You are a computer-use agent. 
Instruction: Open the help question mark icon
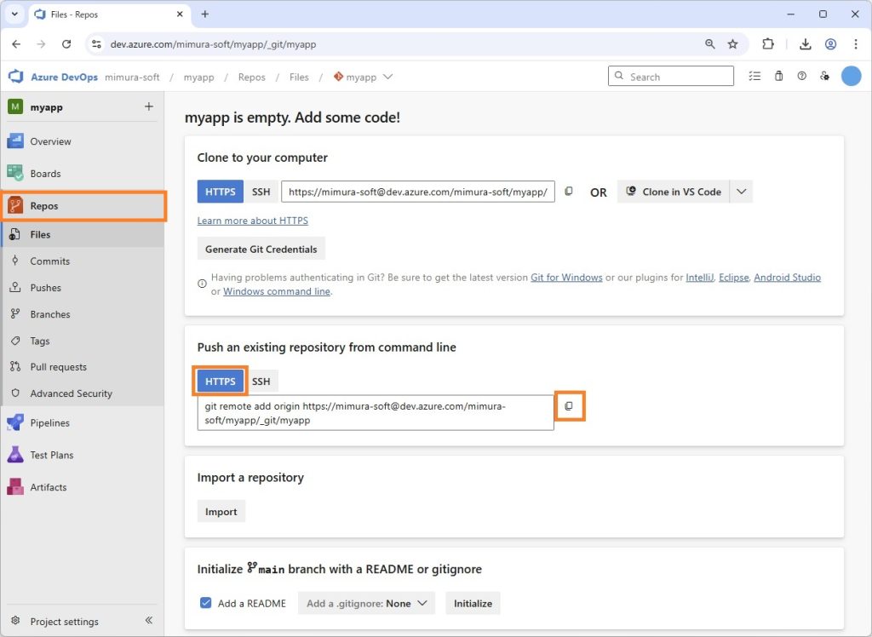pyautogui.click(x=801, y=77)
